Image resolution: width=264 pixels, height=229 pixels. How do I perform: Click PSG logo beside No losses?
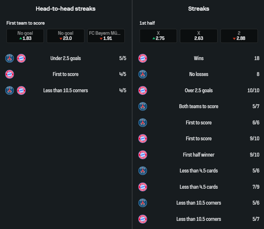point(143,74)
